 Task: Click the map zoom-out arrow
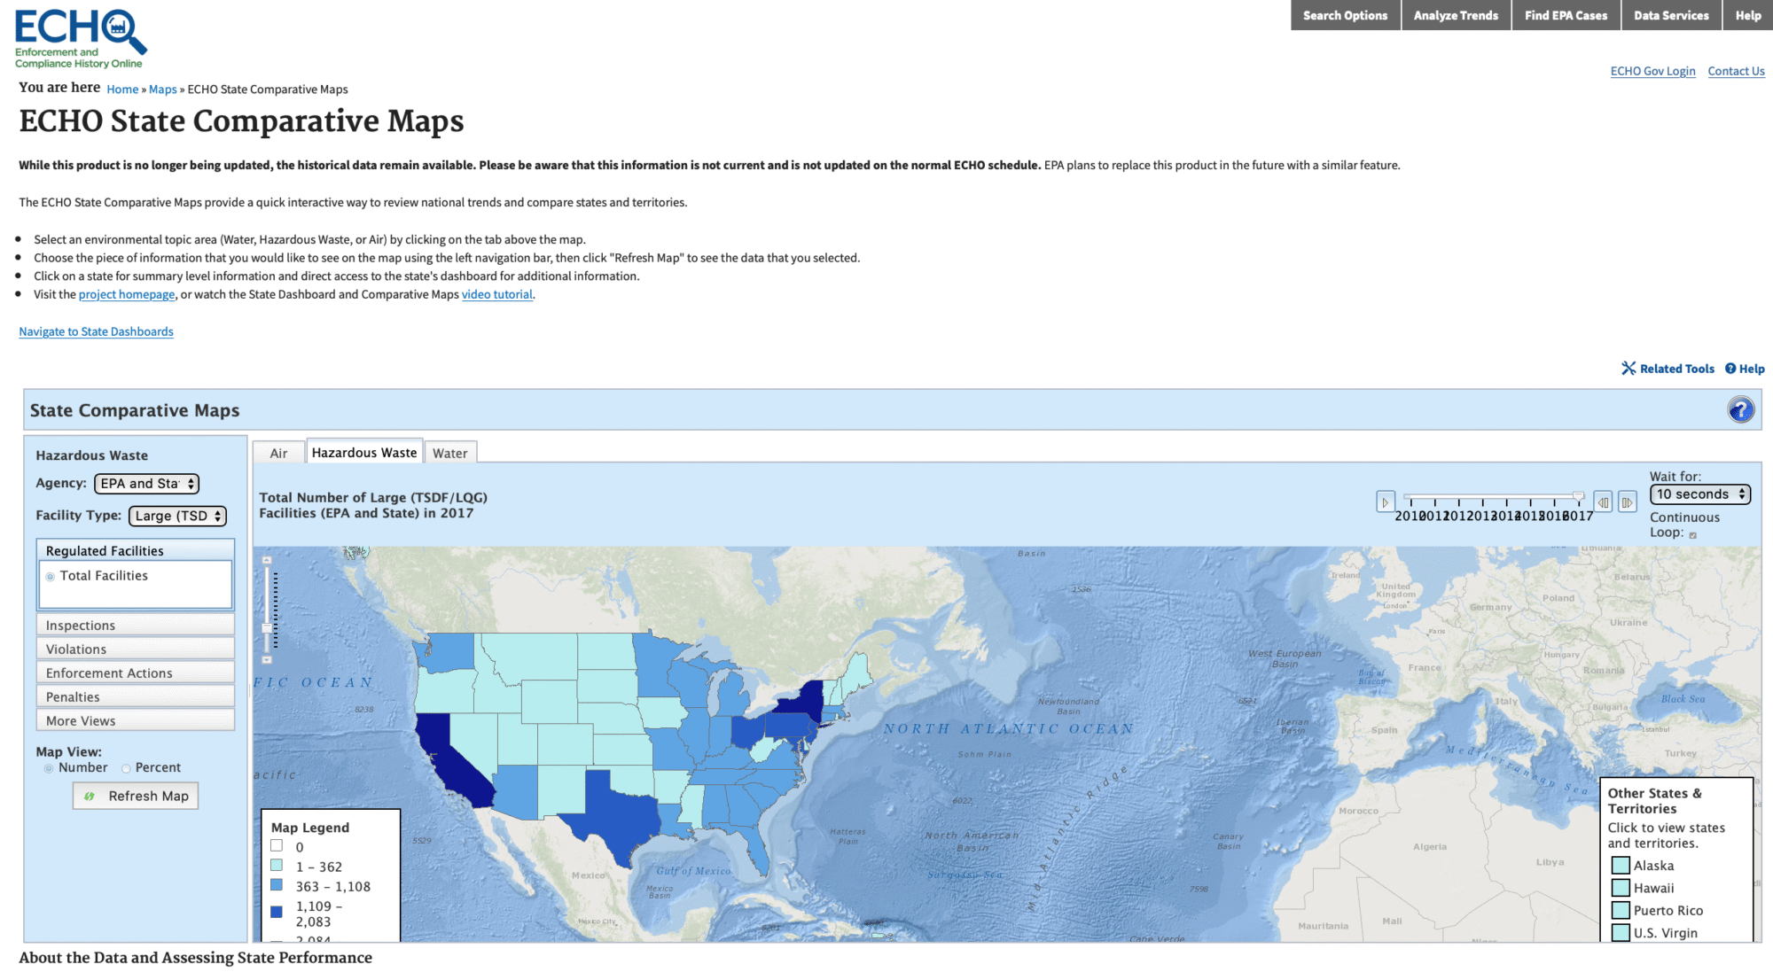(267, 660)
